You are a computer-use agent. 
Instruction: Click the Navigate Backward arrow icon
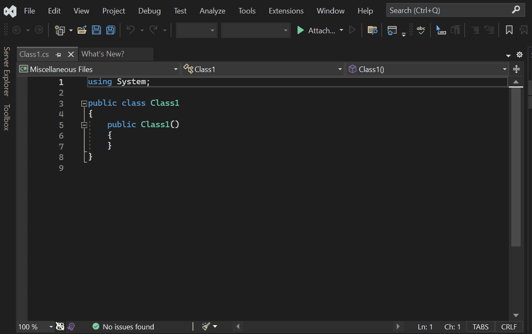[16, 30]
